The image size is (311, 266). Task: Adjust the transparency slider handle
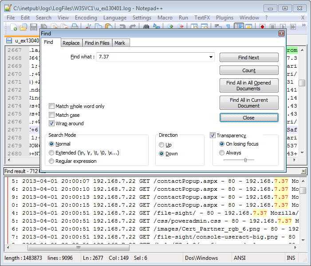pos(245,160)
